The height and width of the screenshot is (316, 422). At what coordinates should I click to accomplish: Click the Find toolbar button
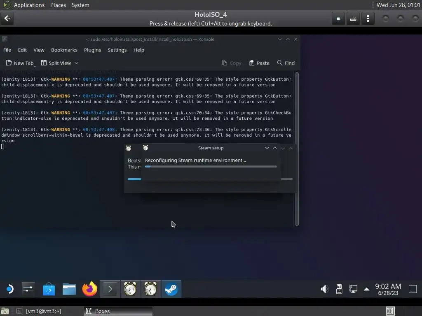point(286,63)
